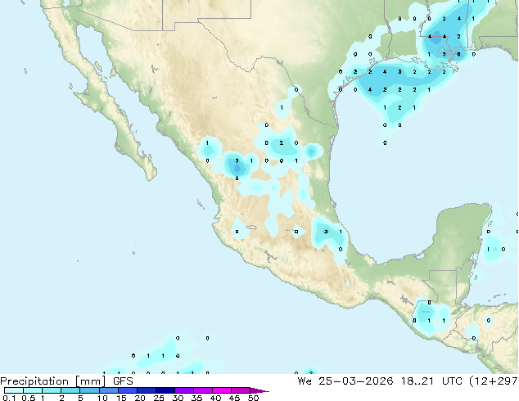Click the 'Precipitation' title text
This screenshot has width=519, height=401.
tap(34, 381)
